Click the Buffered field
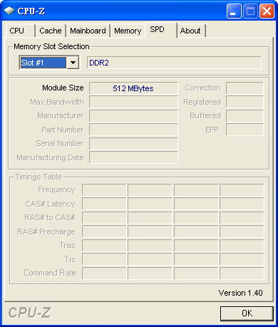This screenshot has width=278, height=327. [244, 116]
